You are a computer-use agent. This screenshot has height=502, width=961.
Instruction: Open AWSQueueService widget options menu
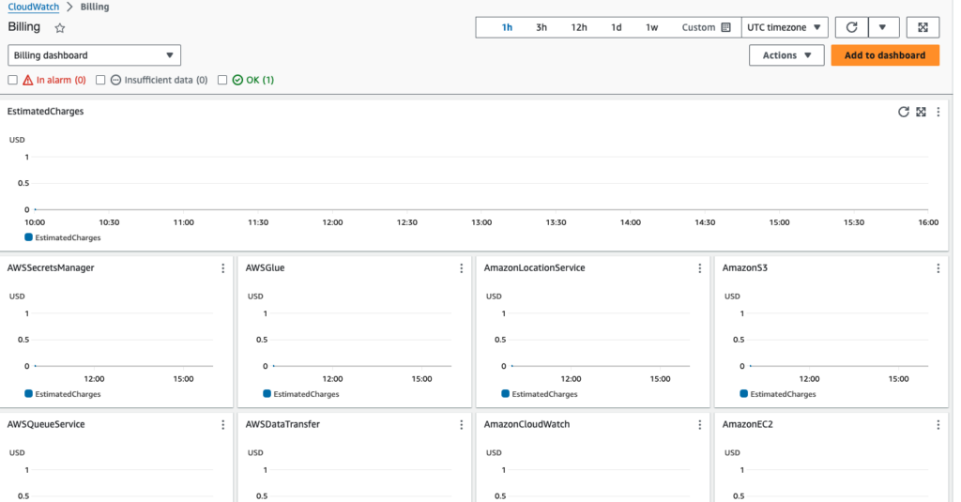pos(223,425)
